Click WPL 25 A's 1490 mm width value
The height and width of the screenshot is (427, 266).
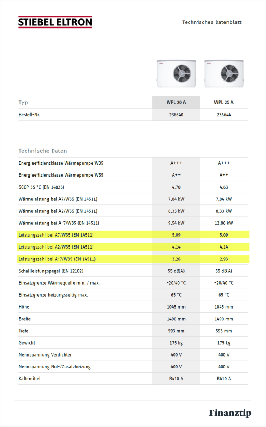(224, 319)
